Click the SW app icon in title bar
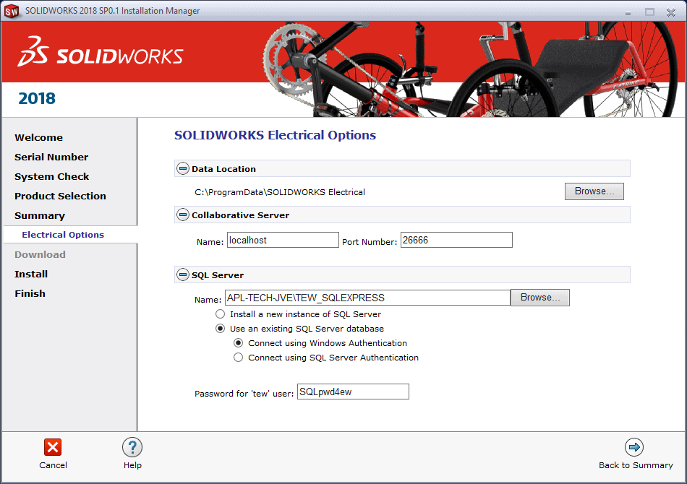The height and width of the screenshot is (484, 687). [12, 12]
